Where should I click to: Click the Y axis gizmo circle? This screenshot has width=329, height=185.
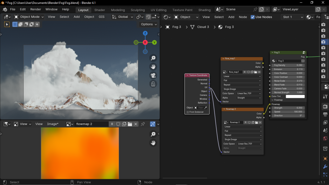click(x=155, y=42)
